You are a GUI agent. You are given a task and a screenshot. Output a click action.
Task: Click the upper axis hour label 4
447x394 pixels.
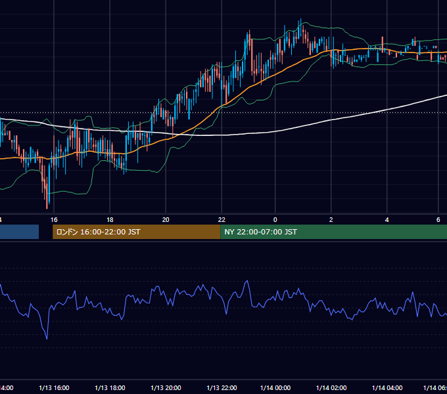tap(387, 220)
